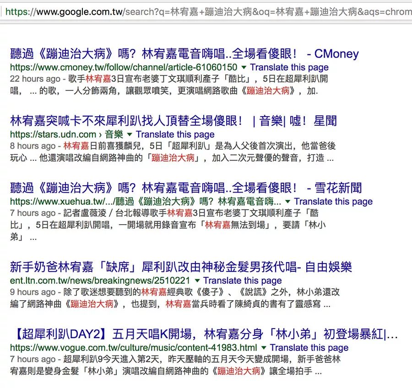This screenshot has height=388, width=412.
Task: Open 林宥嘉突喊卡不來犀利趴 UDN result
Action: [173, 121]
